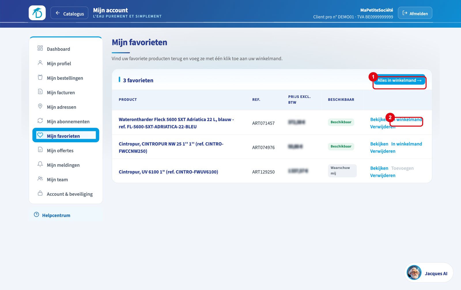Go back to Catalogus
Image resolution: width=461 pixels, height=290 pixels.
click(69, 13)
